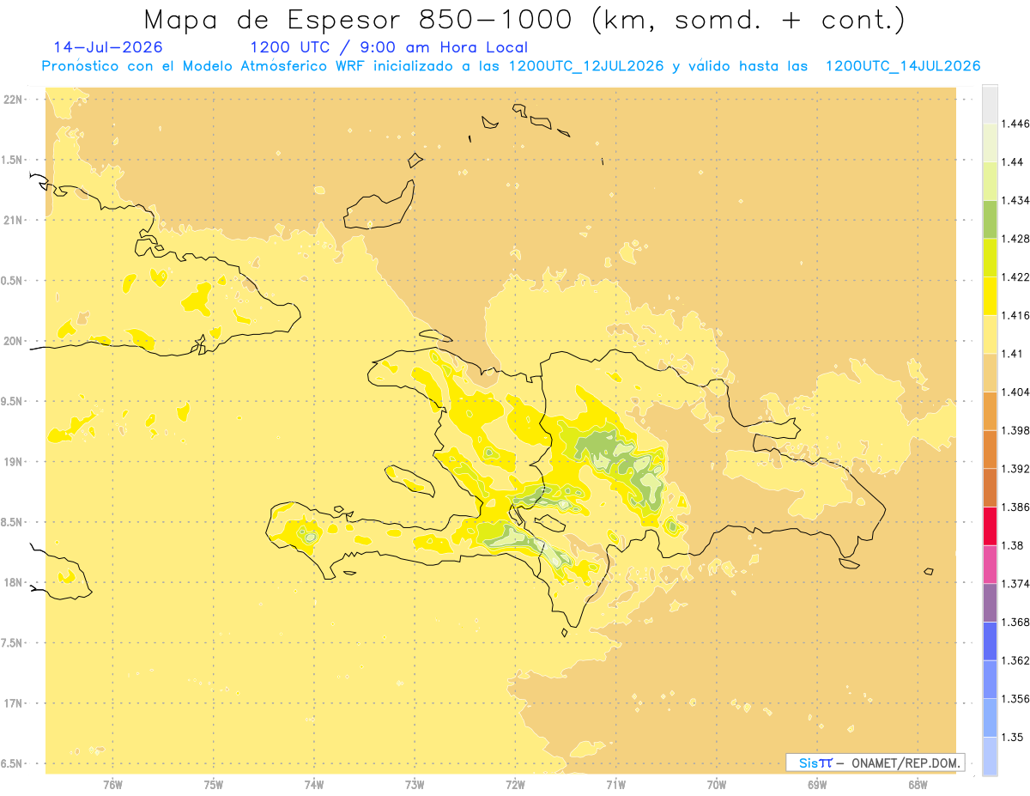Click the legend value '1.398'
The height and width of the screenshot is (796, 1030).
coord(1015,430)
